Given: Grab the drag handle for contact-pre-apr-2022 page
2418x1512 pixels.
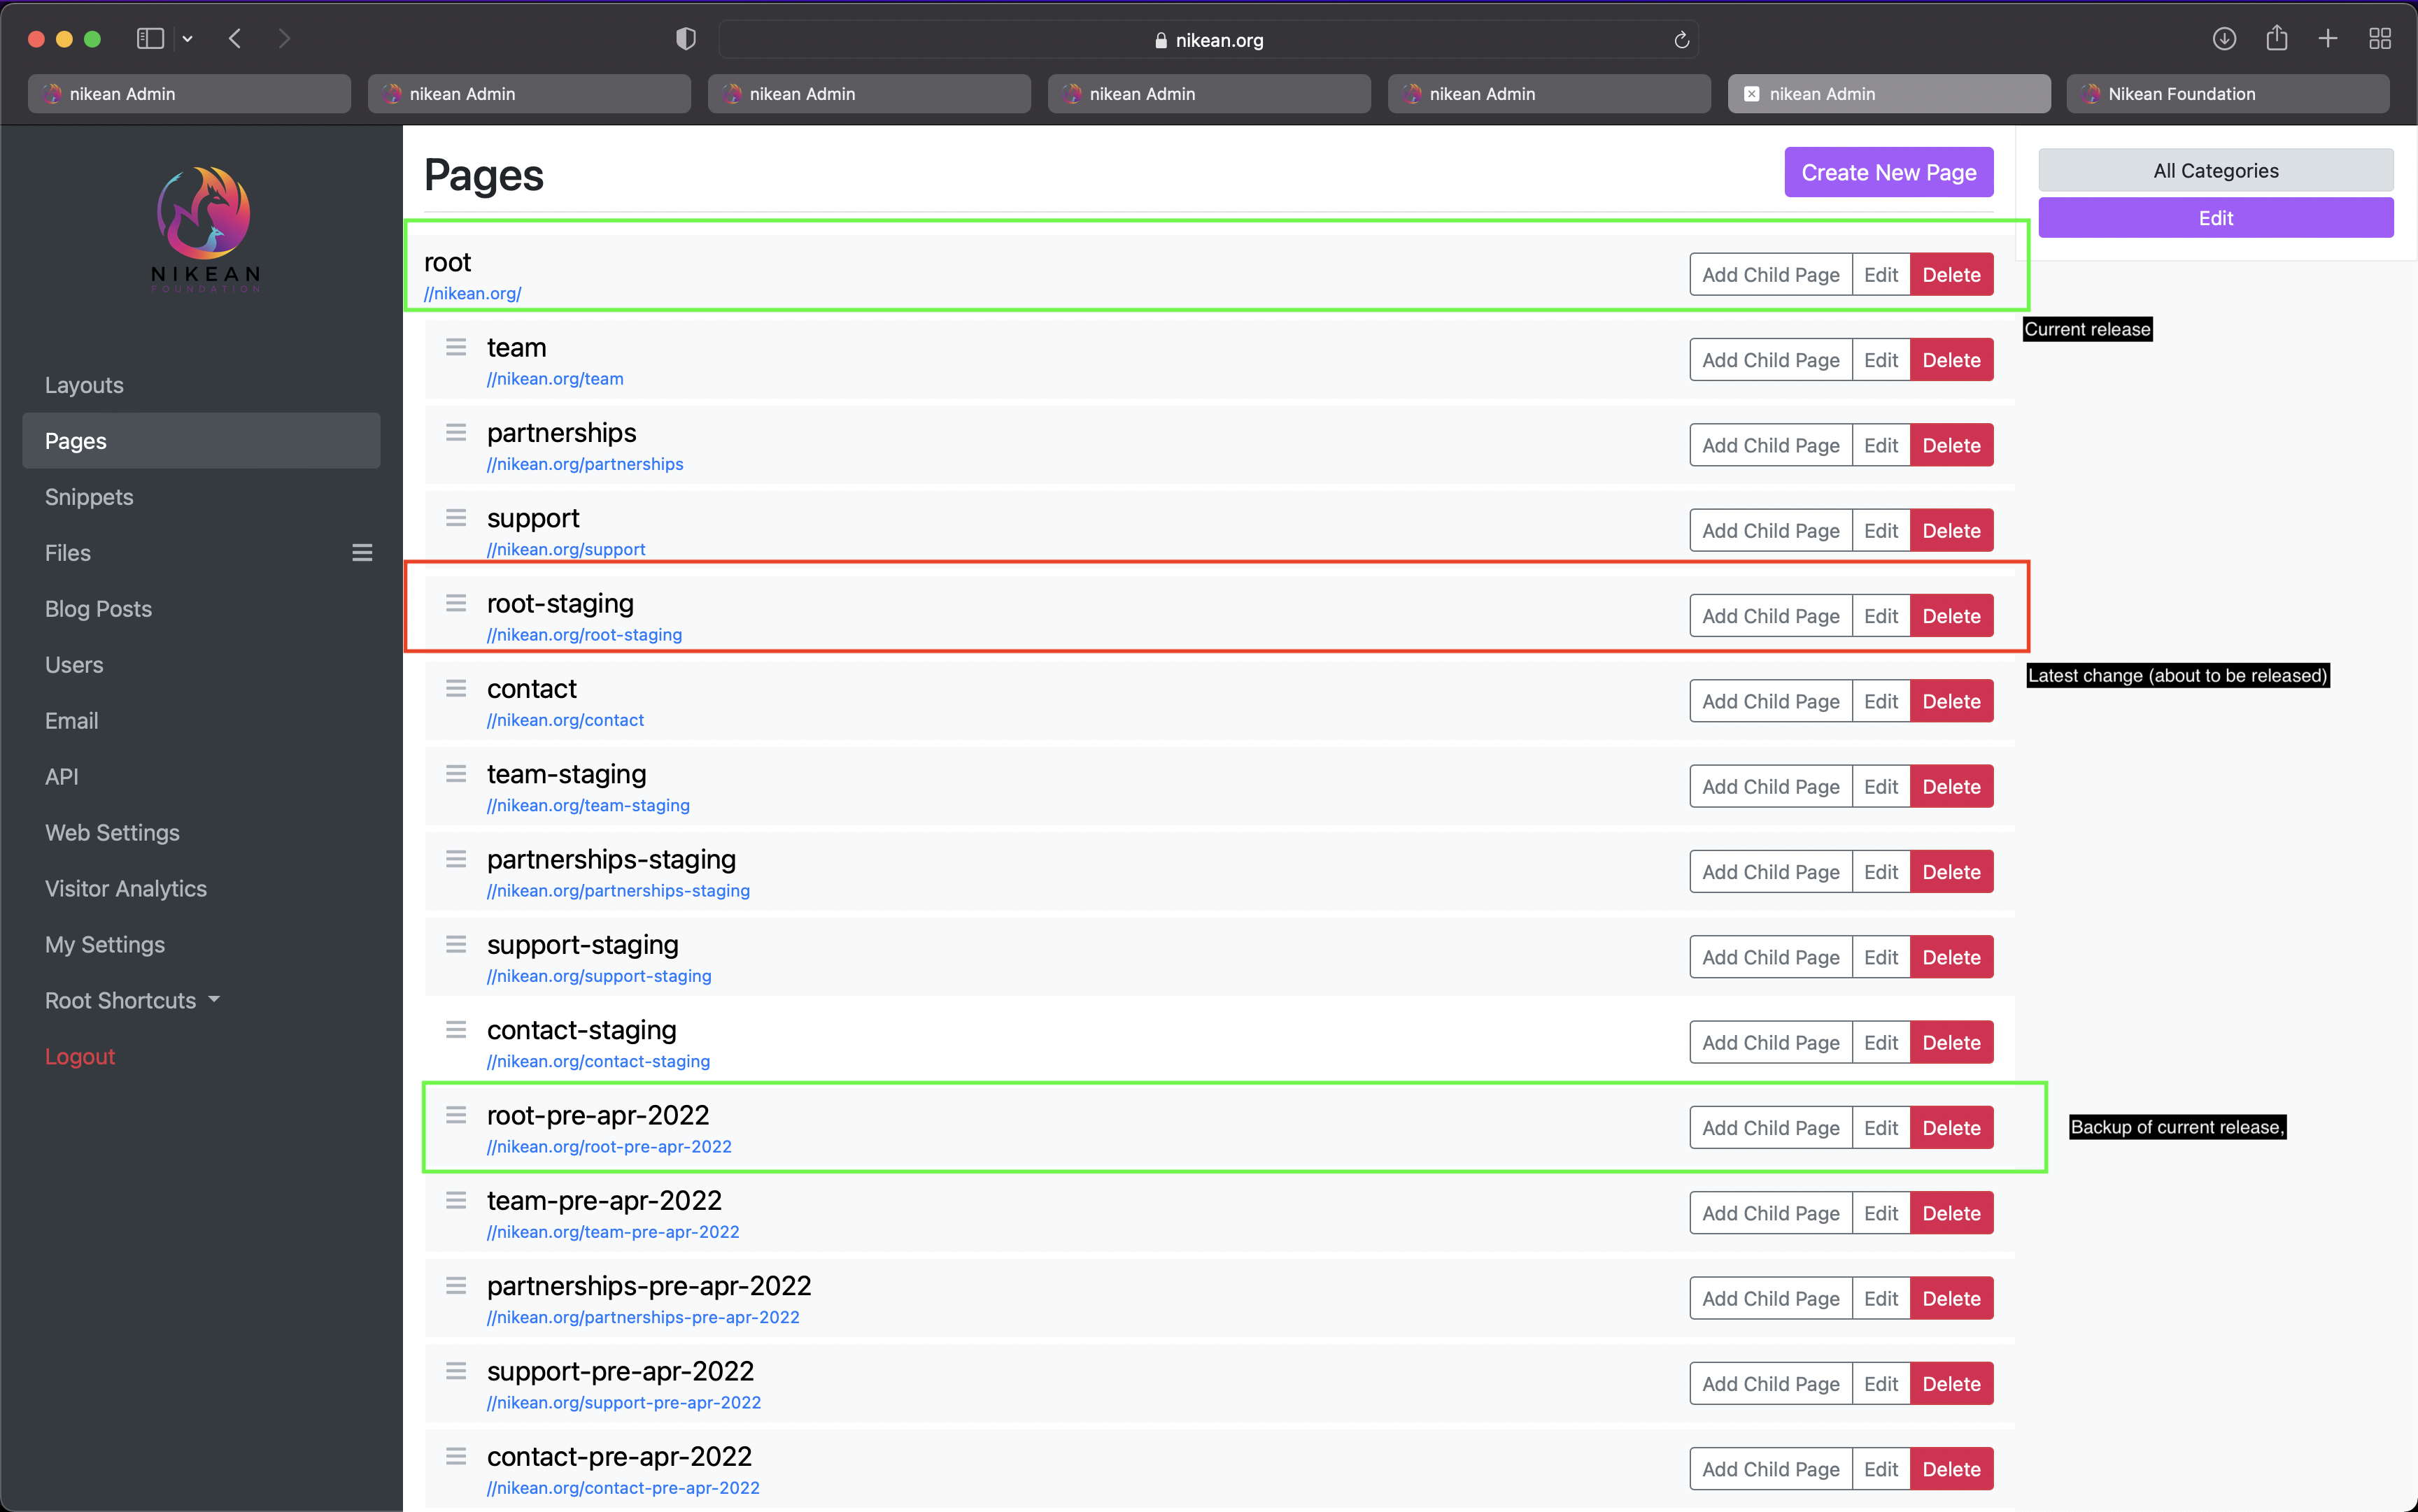Looking at the screenshot, I should [x=456, y=1456].
